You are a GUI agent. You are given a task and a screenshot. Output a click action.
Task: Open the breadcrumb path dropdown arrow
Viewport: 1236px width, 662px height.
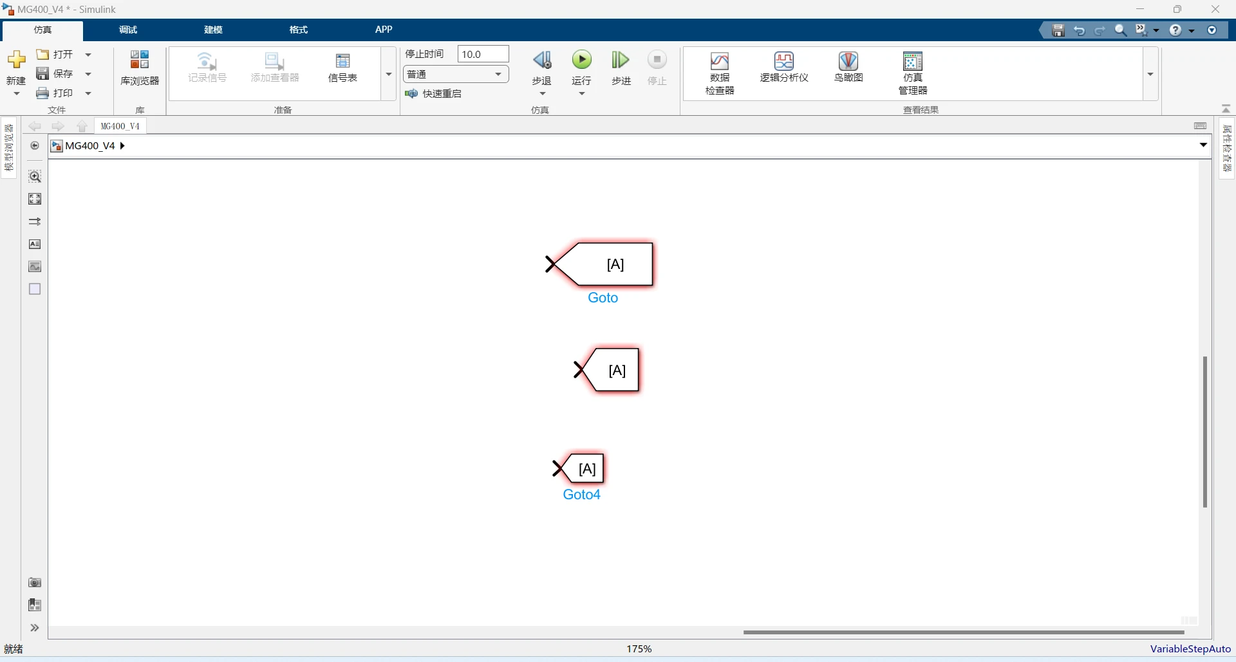1203,145
